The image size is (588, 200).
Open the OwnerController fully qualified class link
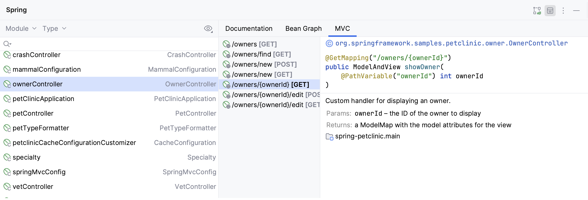point(451,43)
